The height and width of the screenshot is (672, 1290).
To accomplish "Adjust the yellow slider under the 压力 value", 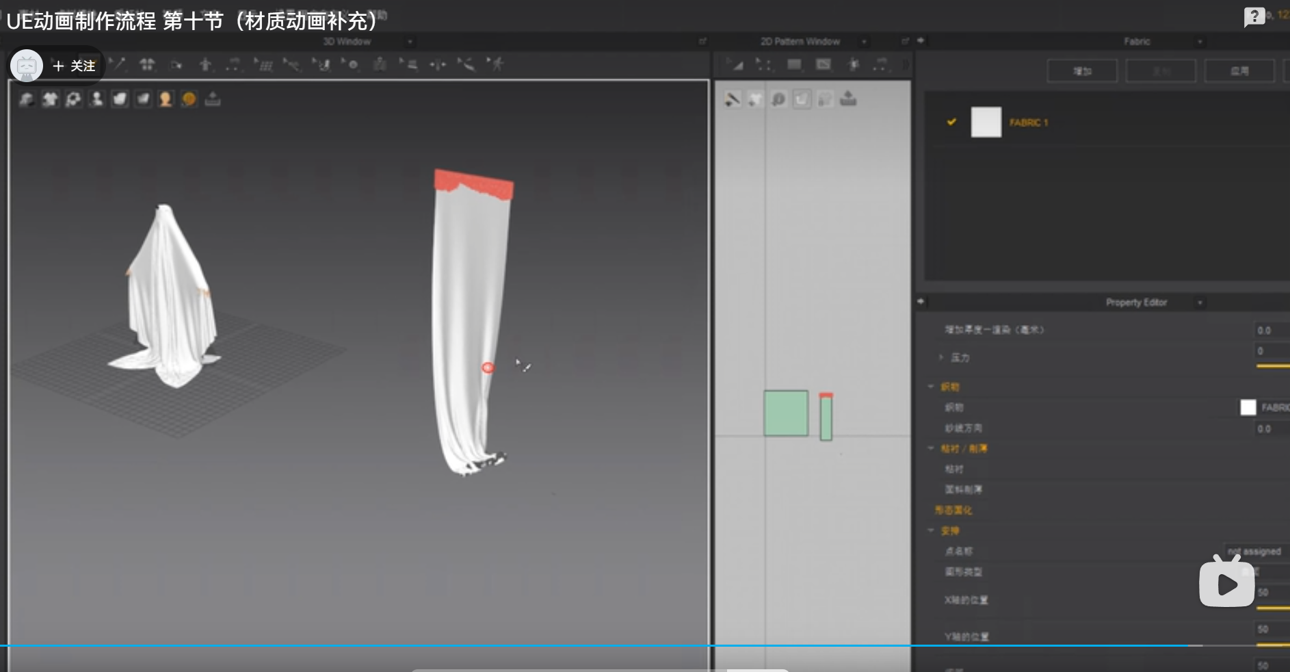I will coord(1273,366).
